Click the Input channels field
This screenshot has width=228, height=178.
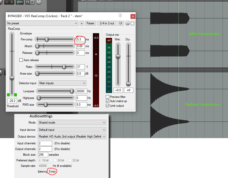(x=45, y=143)
